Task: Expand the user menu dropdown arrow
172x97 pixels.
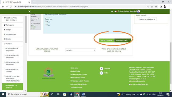Action: [141, 11]
